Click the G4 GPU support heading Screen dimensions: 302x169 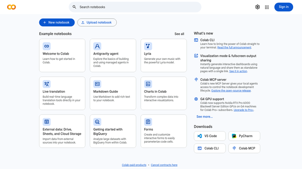coord(212,99)
